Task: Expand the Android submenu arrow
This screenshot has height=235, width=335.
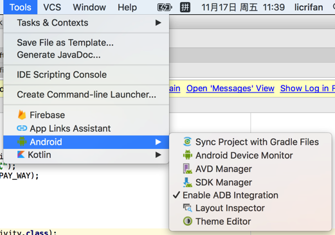Action: point(158,142)
